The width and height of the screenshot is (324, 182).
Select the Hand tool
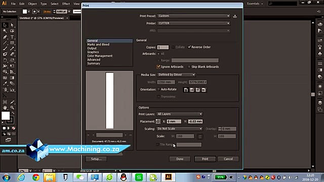point(5,108)
